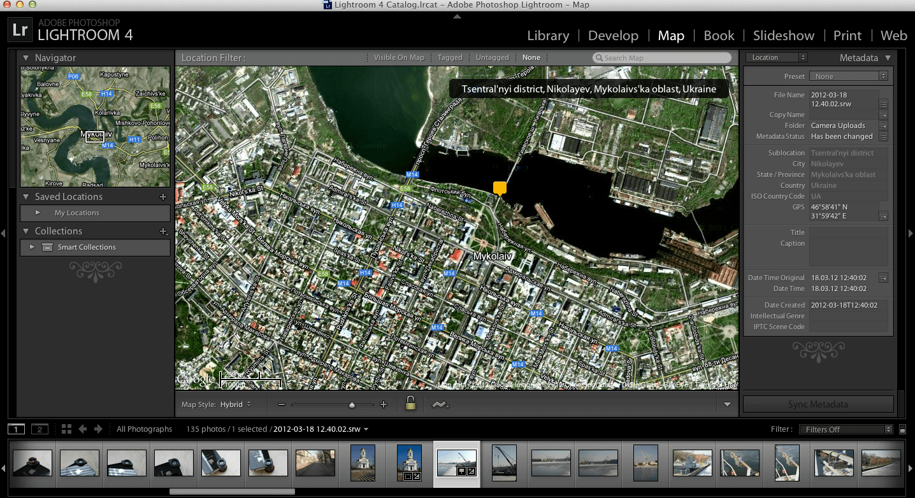Select the crane photo thumbnail after selected one
915x498 pixels.
tap(504, 463)
